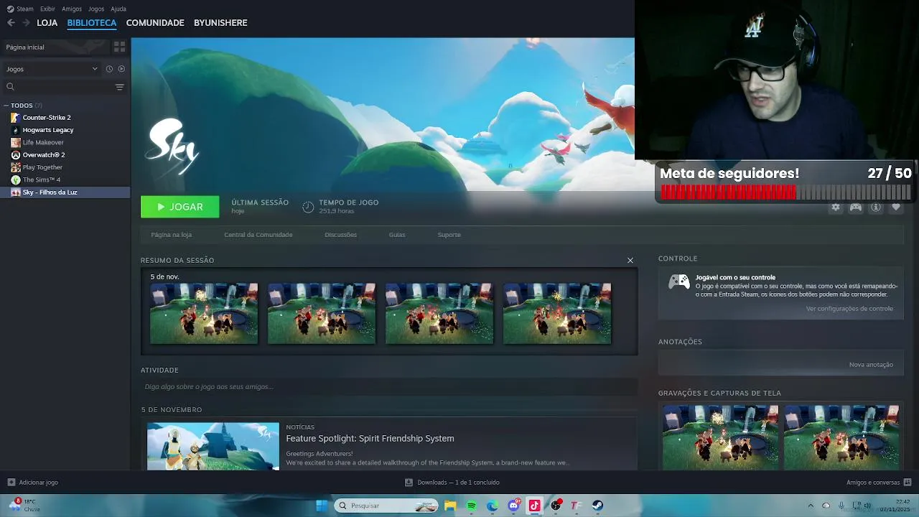919x517 pixels.
Task: Open the BYUNISHERE profile tab
Action: pos(220,23)
